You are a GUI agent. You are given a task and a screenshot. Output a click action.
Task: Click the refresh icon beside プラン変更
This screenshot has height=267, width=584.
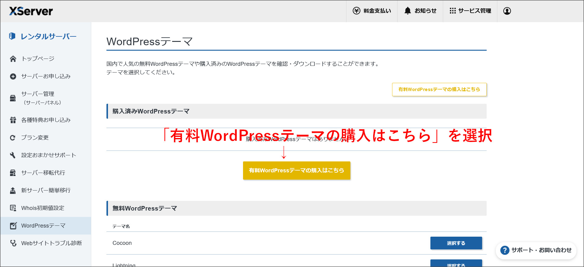(x=13, y=138)
